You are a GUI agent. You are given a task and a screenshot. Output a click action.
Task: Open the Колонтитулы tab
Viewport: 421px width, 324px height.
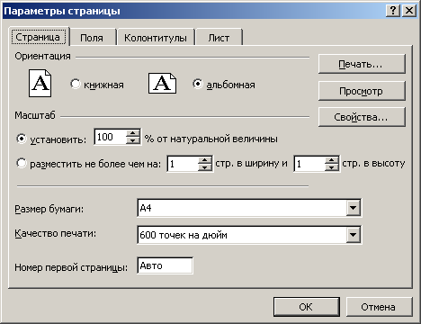coord(156,38)
